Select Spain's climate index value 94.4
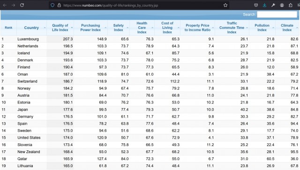This screenshot has width=300, height=170. (x=294, y=124)
